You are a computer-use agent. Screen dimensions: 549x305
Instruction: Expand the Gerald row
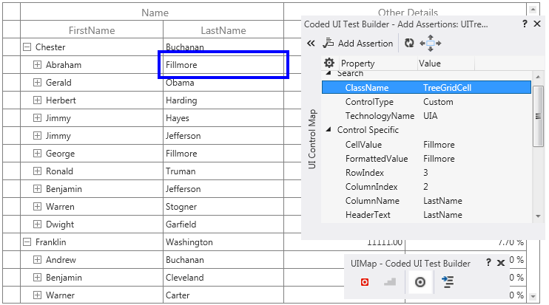pyautogui.click(x=37, y=83)
